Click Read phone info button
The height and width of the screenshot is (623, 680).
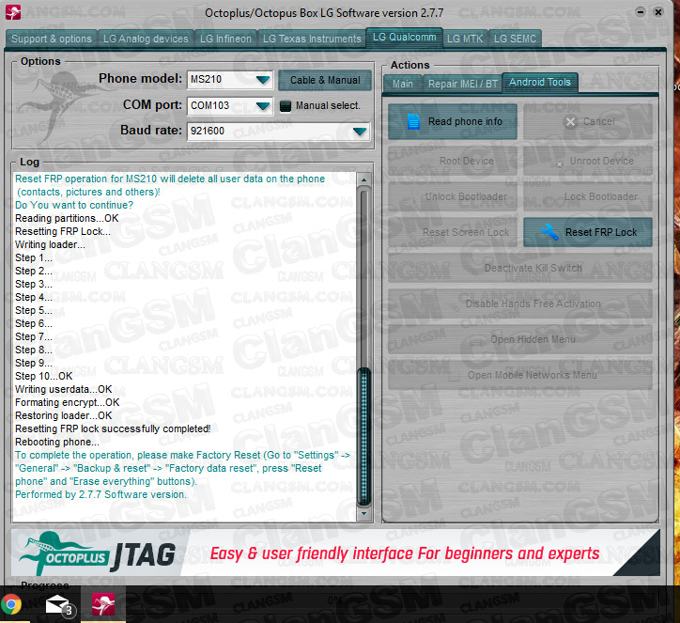coord(453,121)
